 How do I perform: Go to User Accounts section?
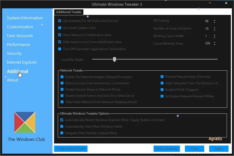click(20, 36)
